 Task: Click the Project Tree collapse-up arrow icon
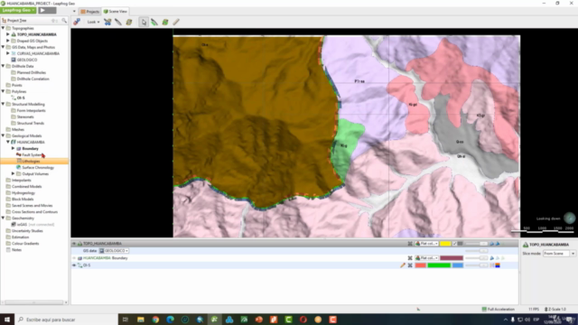[x=54, y=21]
